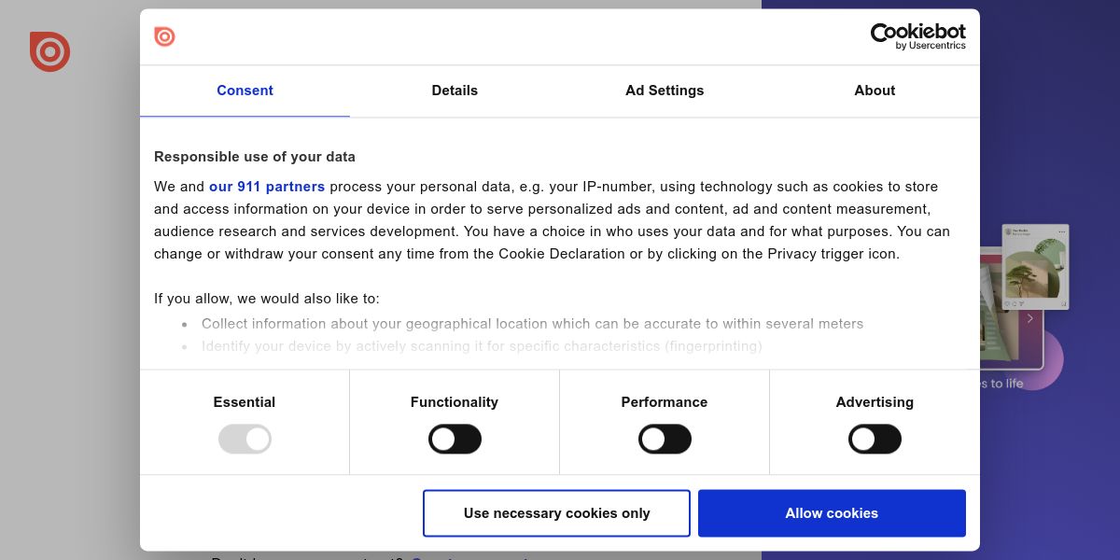Click the Issuu logo in the page corner
1120x560 pixels.
point(49,51)
